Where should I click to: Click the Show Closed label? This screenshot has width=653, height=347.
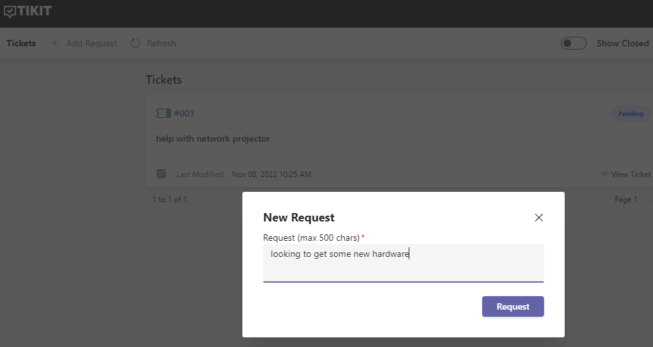click(x=623, y=43)
